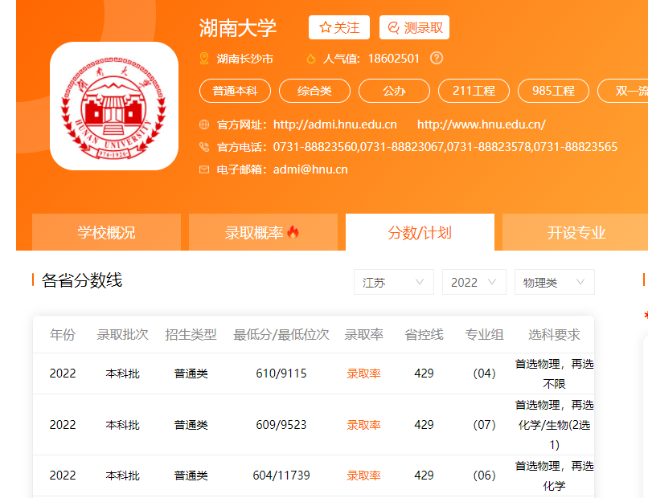
Task: Switch to the 开设专业 tab
Action: pos(576,232)
